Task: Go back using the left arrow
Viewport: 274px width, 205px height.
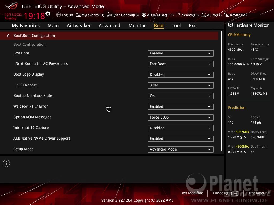Action: (x=9, y=36)
